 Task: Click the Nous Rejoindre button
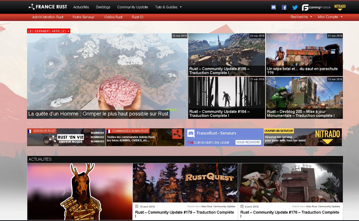coord(248,142)
